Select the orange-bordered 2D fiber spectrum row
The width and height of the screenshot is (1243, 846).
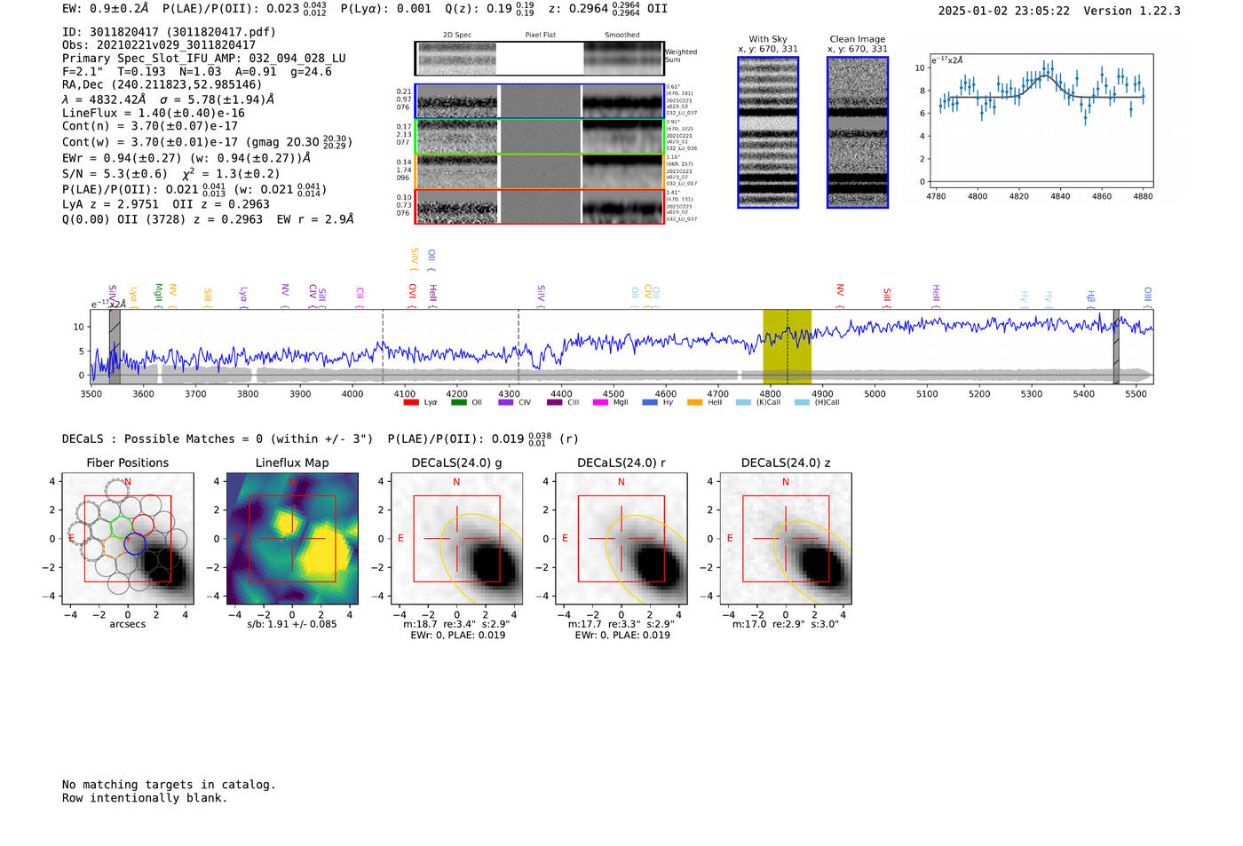[x=539, y=171]
